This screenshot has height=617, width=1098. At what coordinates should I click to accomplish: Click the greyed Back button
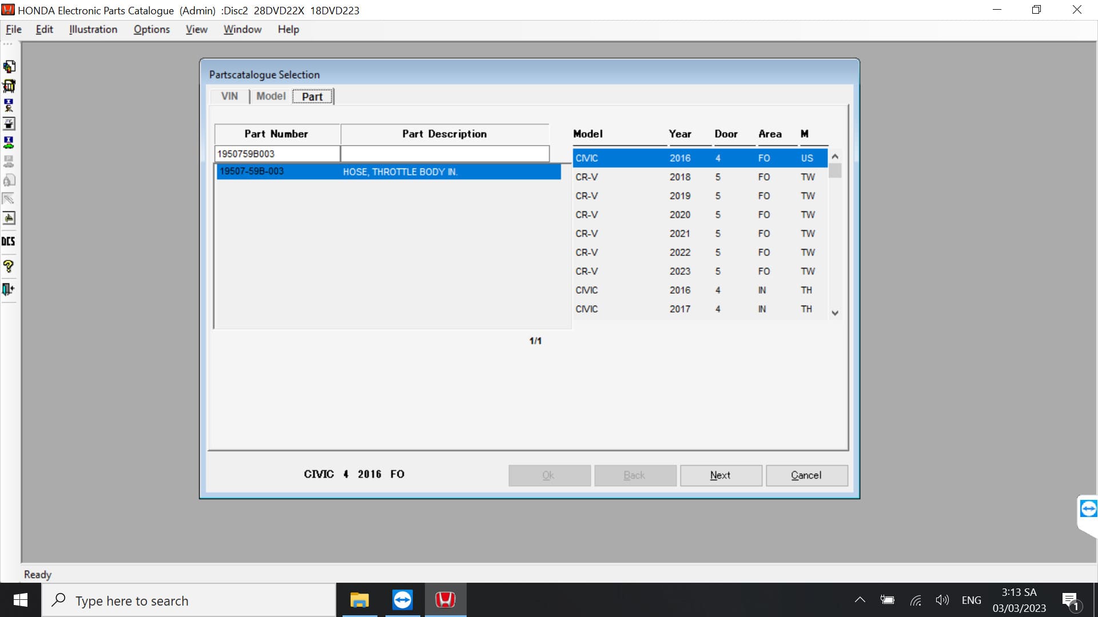coord(635,475)
